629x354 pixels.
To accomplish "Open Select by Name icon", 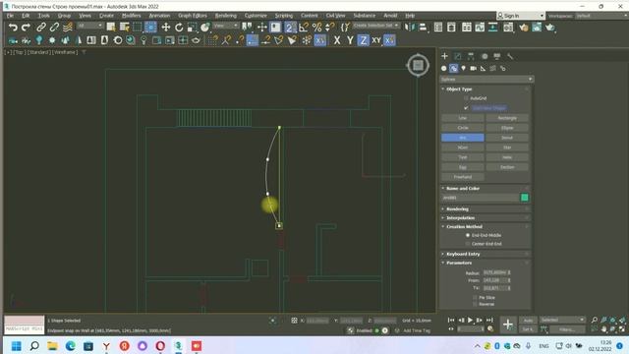I will (125, 28).
